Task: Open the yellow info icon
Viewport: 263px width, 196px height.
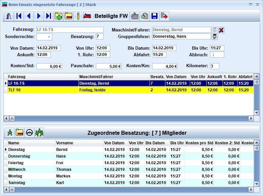Action: (78, 16)
